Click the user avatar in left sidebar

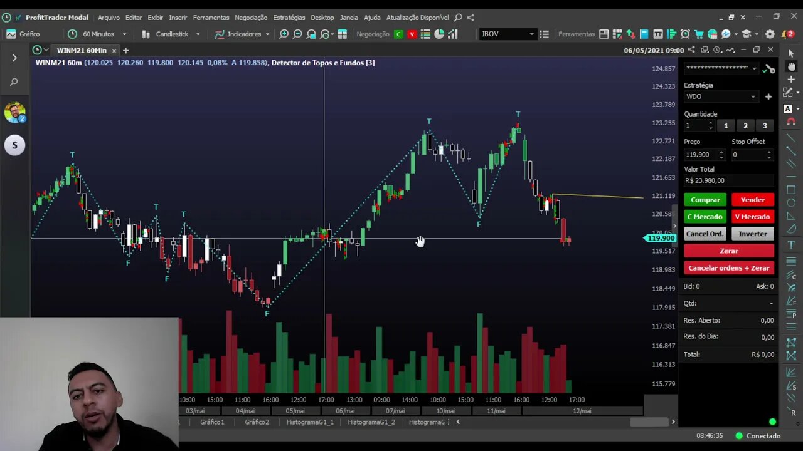[x=14, y=112]
